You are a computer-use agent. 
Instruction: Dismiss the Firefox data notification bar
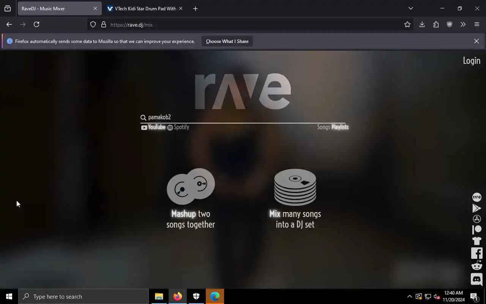[x=476, y=41]
